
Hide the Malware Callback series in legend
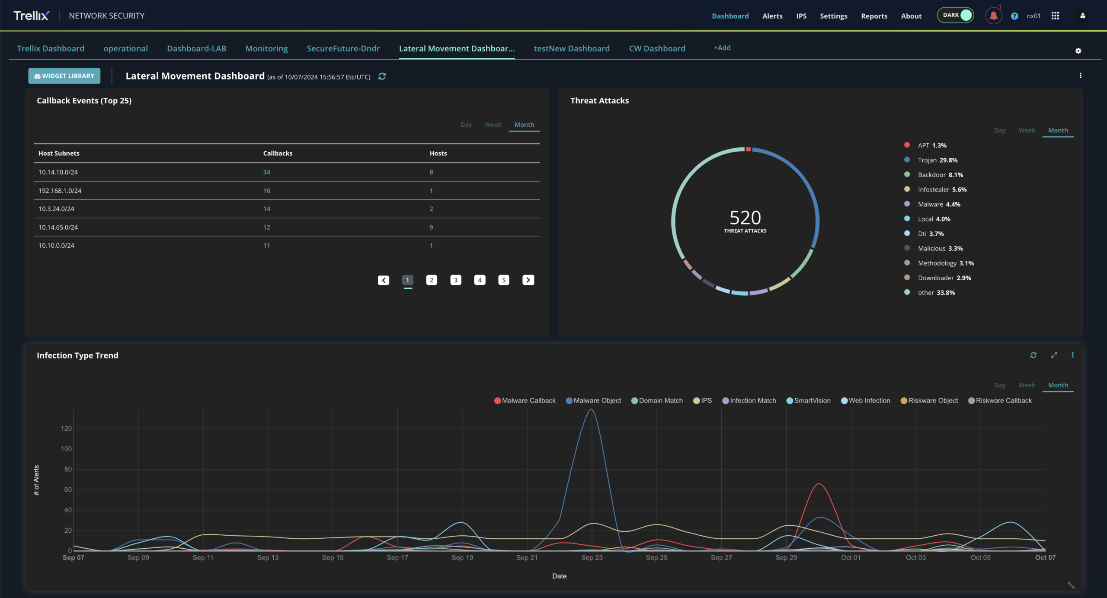coord(525,400)
